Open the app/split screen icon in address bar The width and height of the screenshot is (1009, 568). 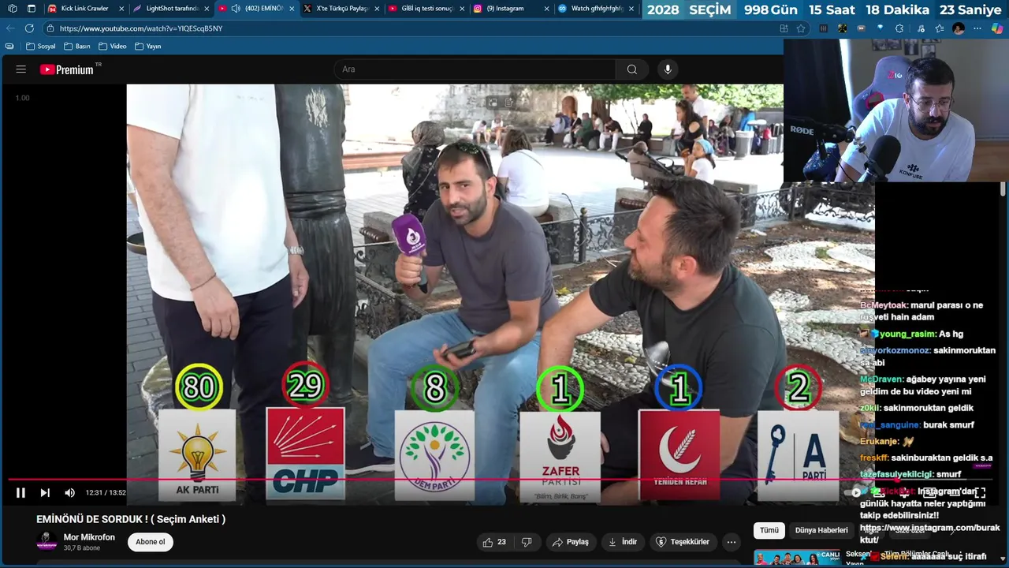(784, 28)
